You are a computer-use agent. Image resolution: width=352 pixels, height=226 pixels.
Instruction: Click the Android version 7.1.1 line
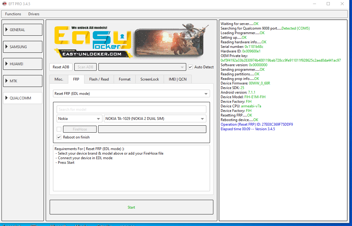(x=238, y=92)
